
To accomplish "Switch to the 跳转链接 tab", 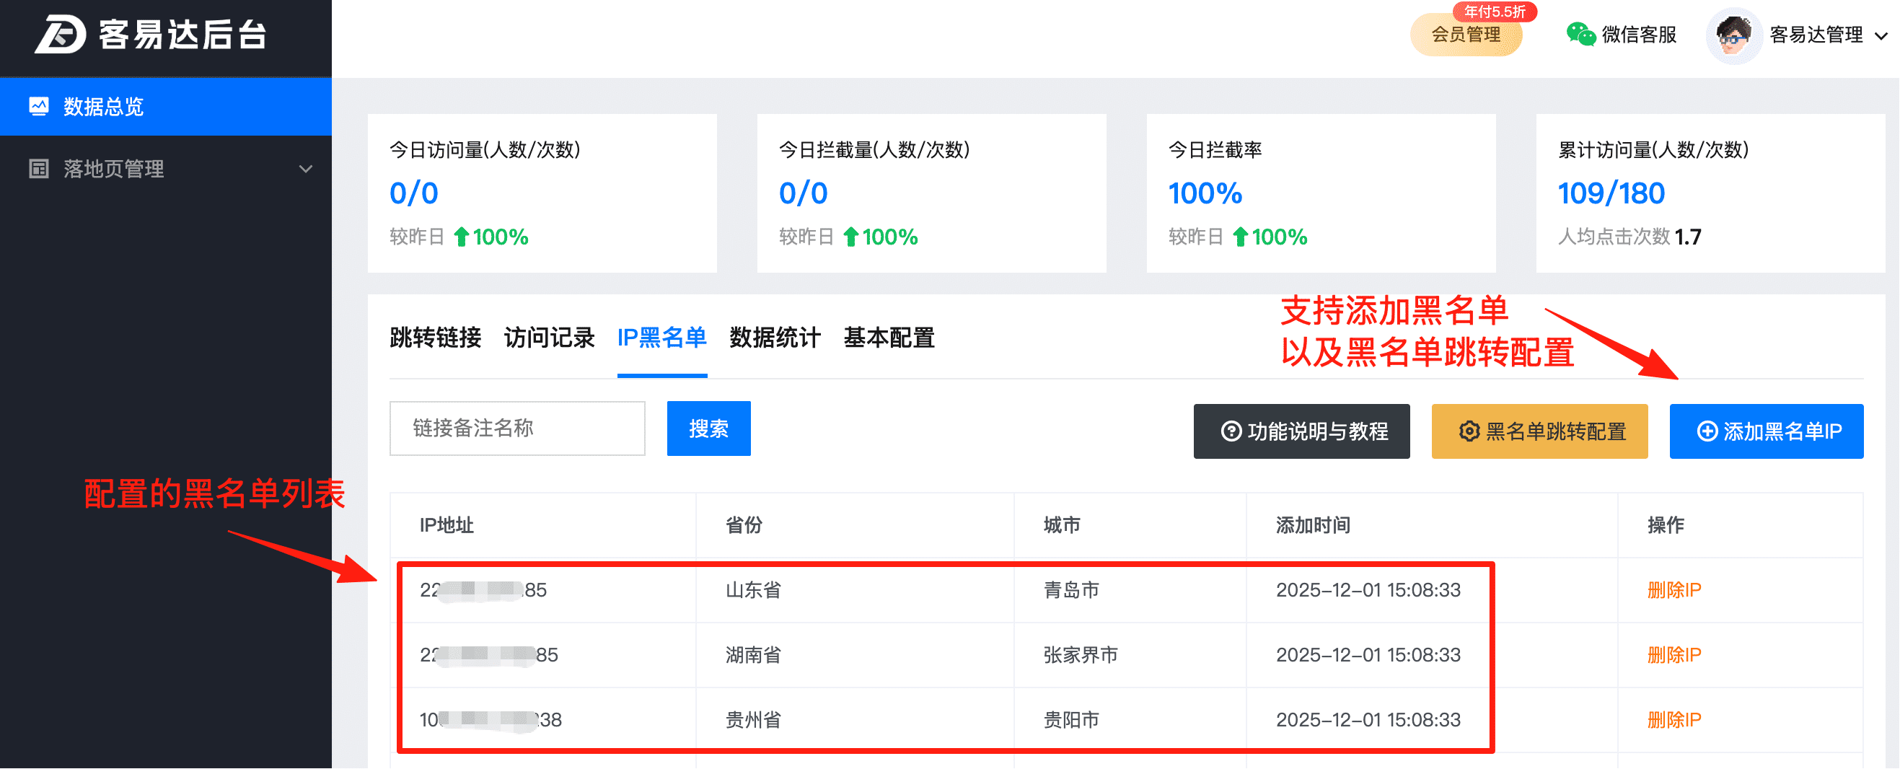I will pos(435,338).
